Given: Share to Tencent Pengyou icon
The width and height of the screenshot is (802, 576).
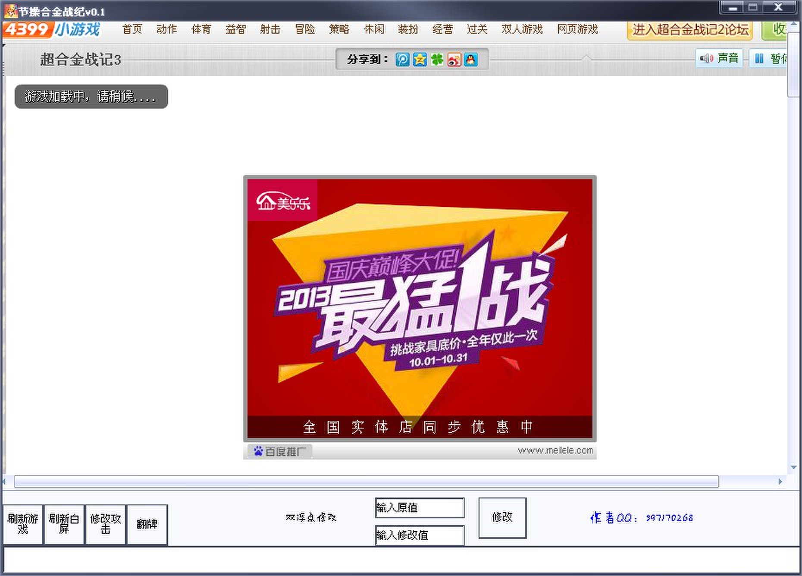Looking at the screenshot, I should (x=402, y=59).
